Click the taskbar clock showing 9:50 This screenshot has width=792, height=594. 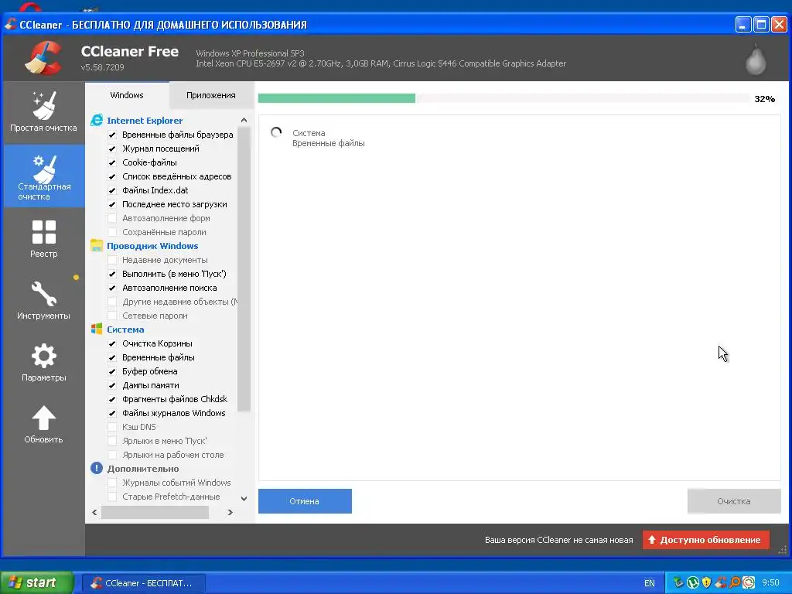tap(770, 583)
